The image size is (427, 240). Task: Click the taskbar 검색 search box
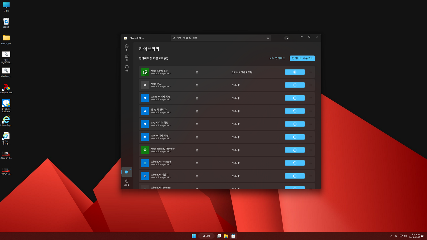206,236
